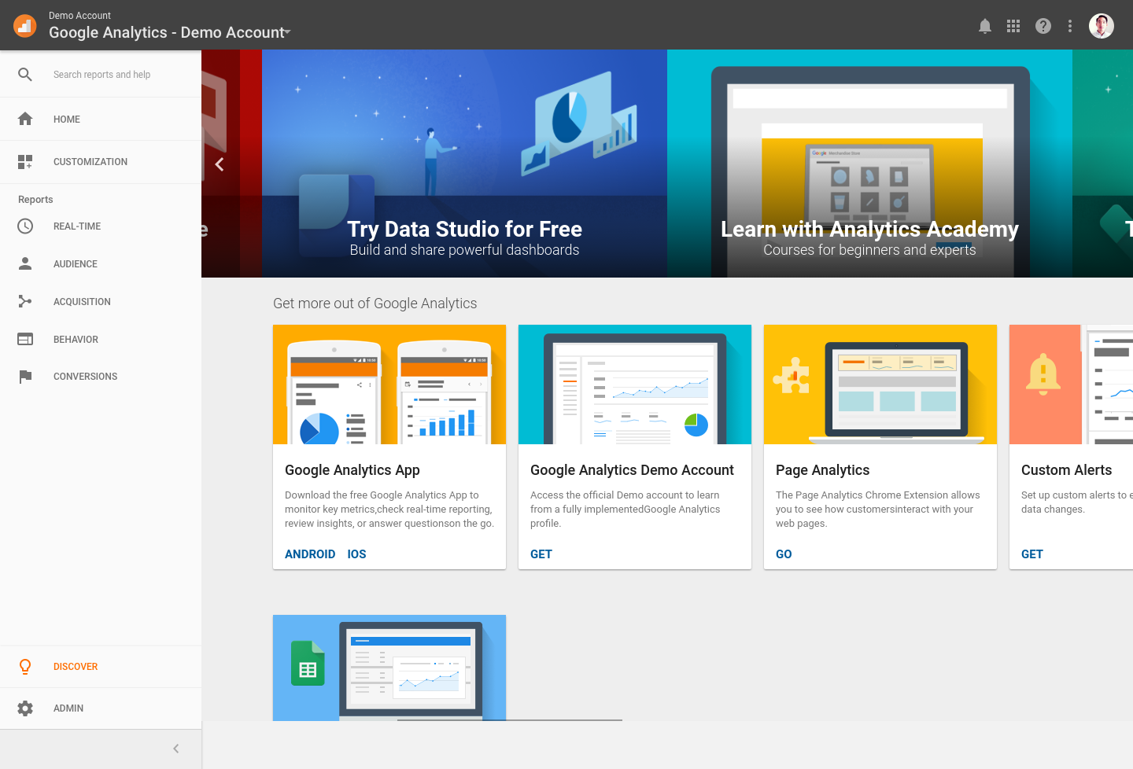Open the notifications bell
The height and width of the screenshot is (769, 1133).
tap(984, 26)
